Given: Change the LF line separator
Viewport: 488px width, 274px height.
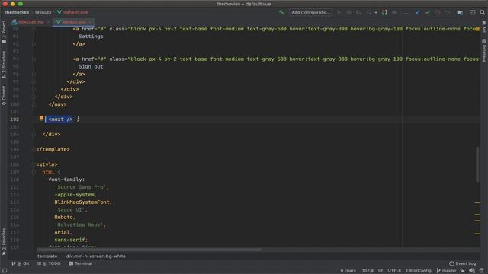Looking at the screenshot, I should click(x=380, y=271).
